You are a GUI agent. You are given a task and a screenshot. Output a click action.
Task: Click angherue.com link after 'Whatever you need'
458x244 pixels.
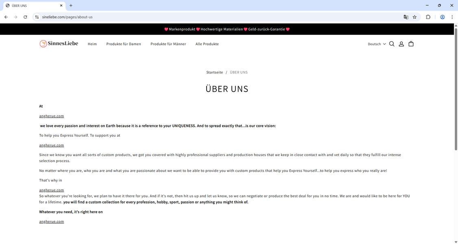tap(51, 221)
